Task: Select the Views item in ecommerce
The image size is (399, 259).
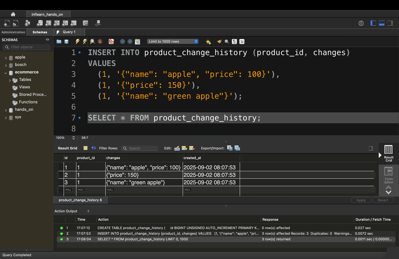Action: pos(25,87)
